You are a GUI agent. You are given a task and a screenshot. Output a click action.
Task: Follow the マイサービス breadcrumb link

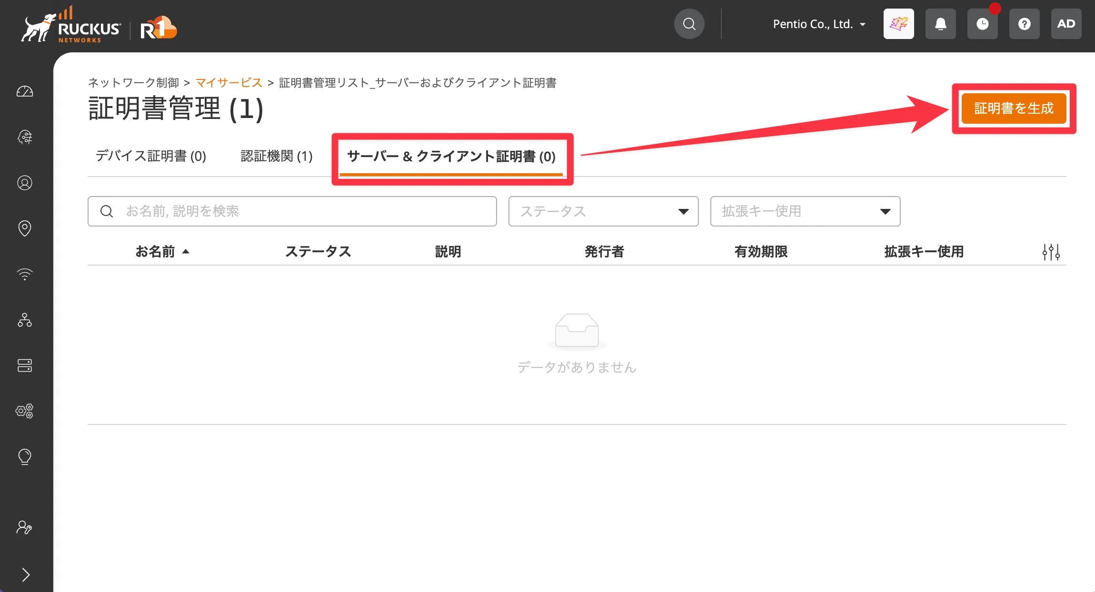[x=229, y=83]
